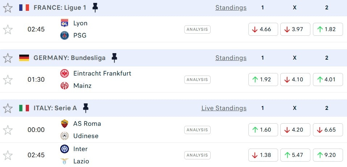
Task: Star the France Ligue 1 league header
Action: pyautogui.click(x=8, y=8)
